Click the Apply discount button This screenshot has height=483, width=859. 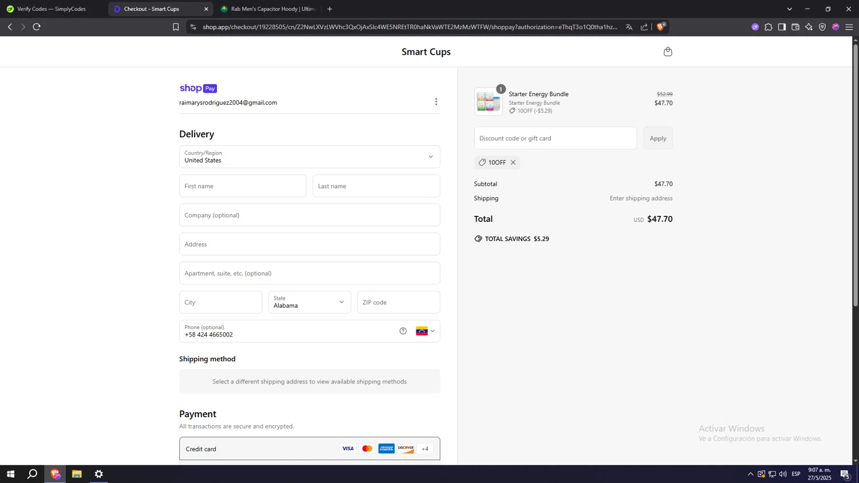(x=658, y=138)
